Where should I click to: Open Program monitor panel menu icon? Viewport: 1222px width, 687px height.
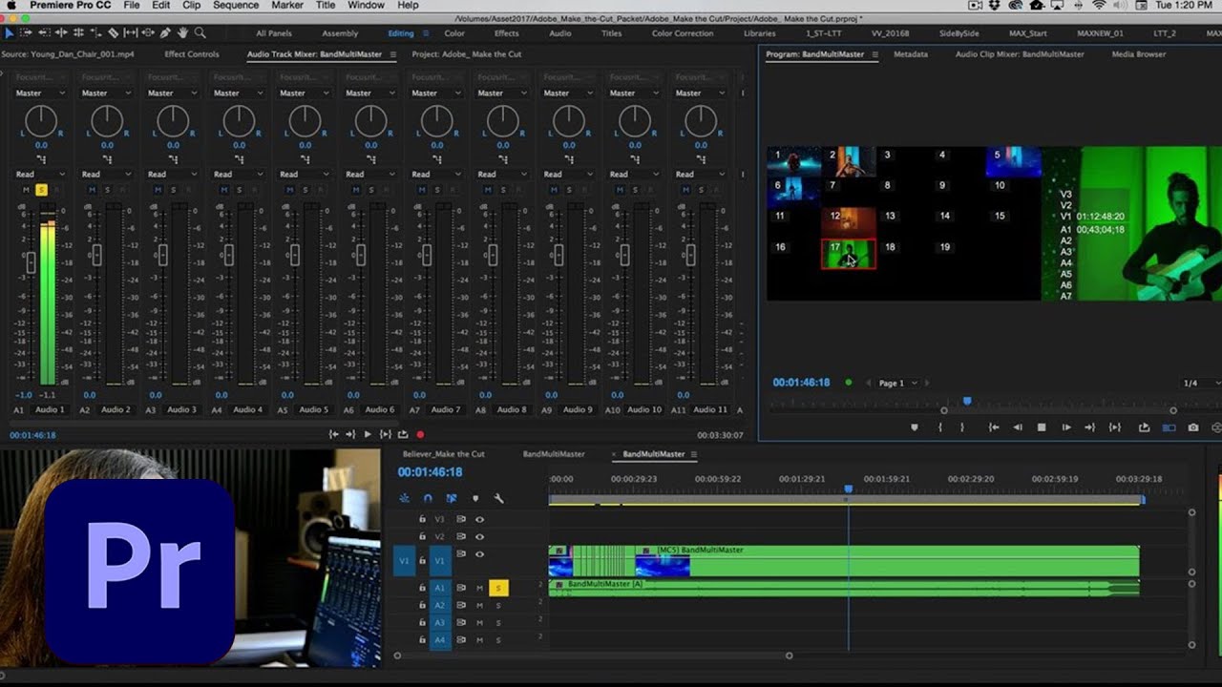874,54
